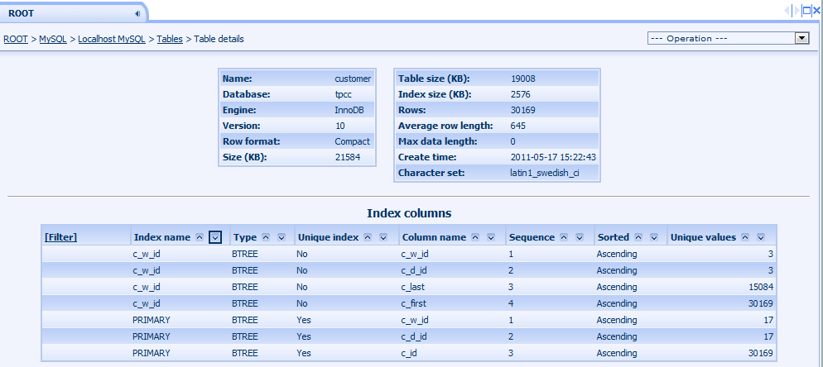Image resolution: width=823 pixels, height=367 pixels.
Task: Click the Operation dropdown arrow button
Action: [801, 38]
